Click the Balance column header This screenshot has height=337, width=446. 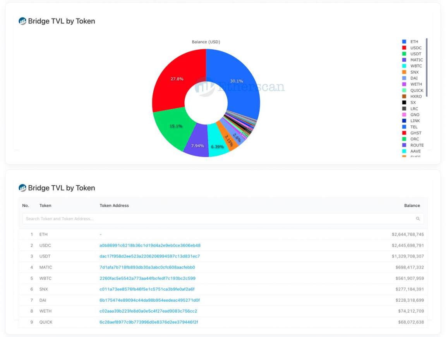click(x=412, y=206)
